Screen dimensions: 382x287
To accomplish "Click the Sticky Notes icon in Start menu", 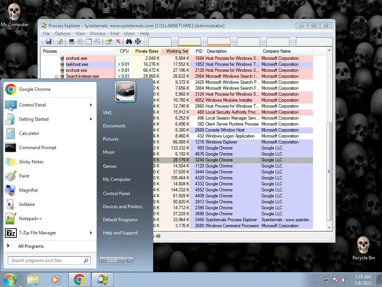I will pos(11,162).
